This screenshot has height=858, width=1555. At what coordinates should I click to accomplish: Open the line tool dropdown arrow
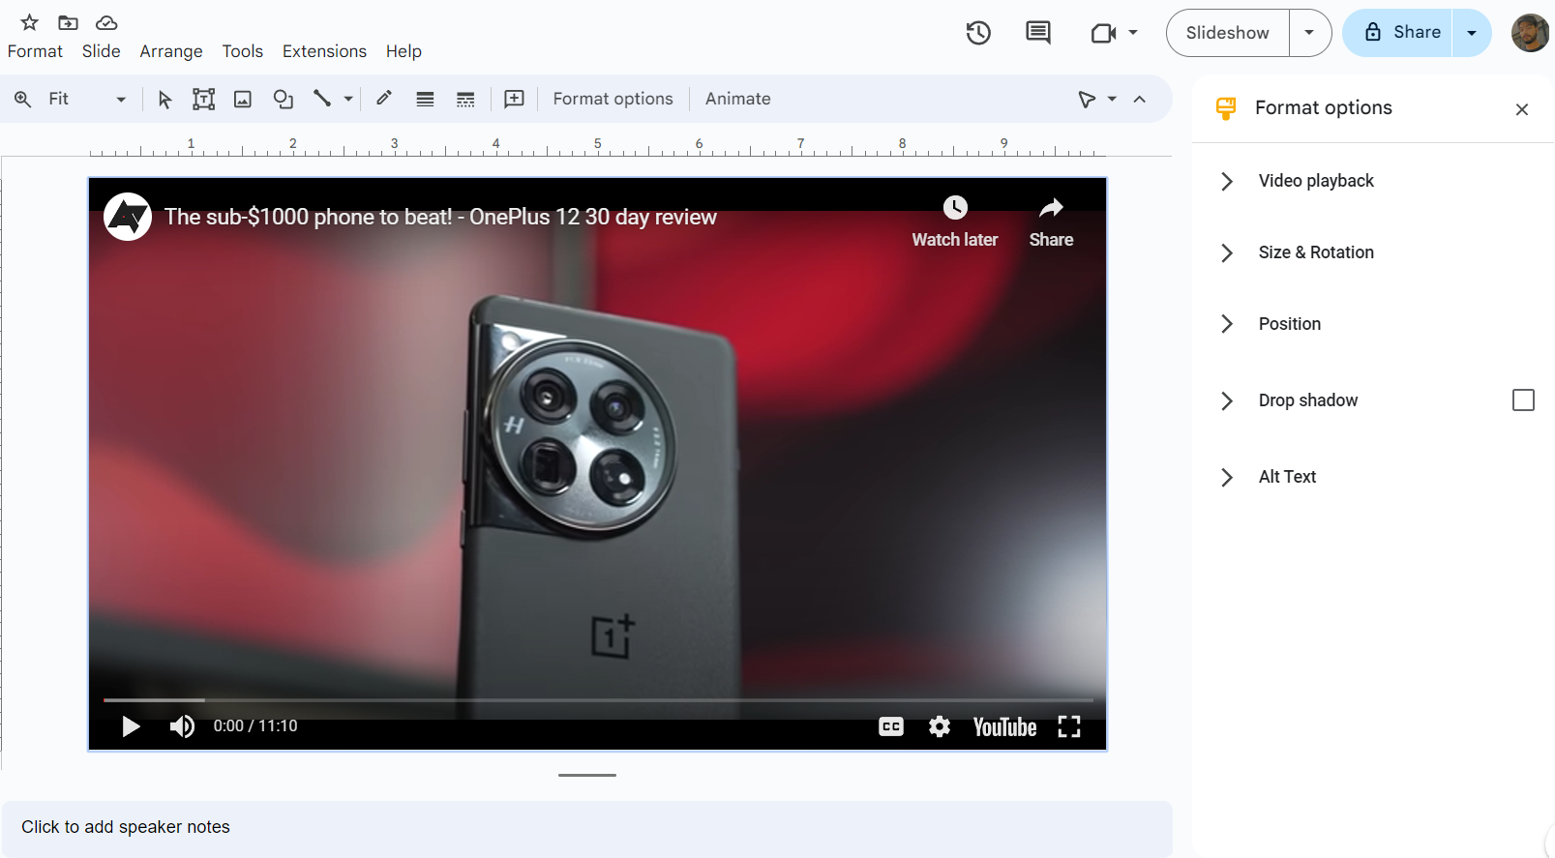pos(348,99)
